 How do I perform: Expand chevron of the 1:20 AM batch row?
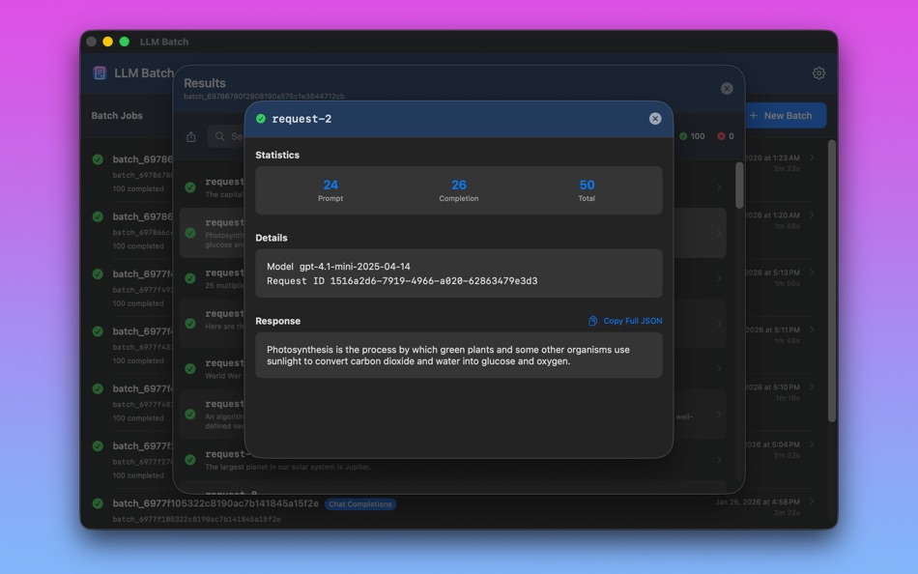click(x=812, y=215)
